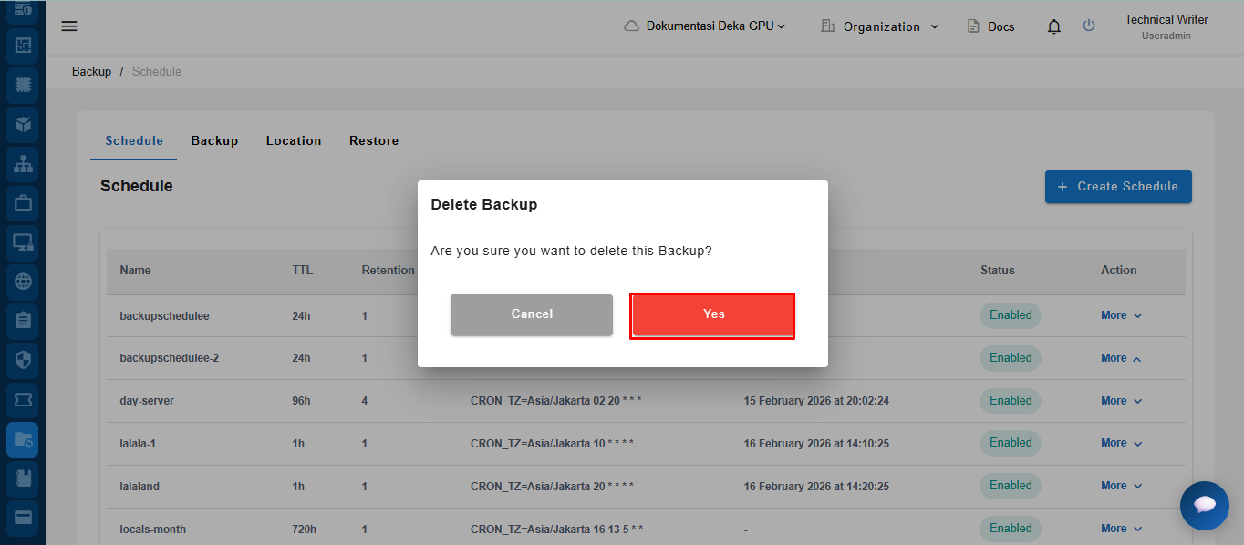1244x545 pixels.
Task: Click the briefcase sidebar icon
Action: [23, 203]
